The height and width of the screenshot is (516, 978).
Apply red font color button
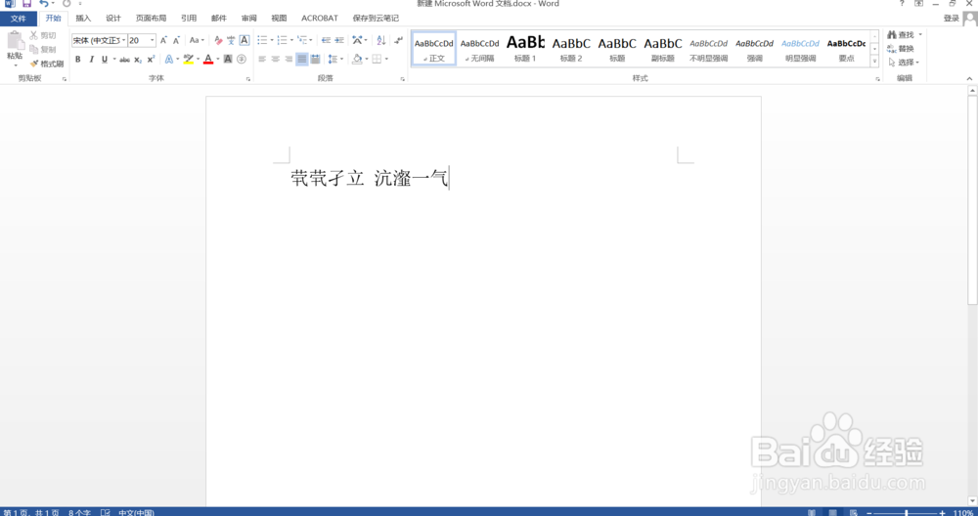[208, 60]
